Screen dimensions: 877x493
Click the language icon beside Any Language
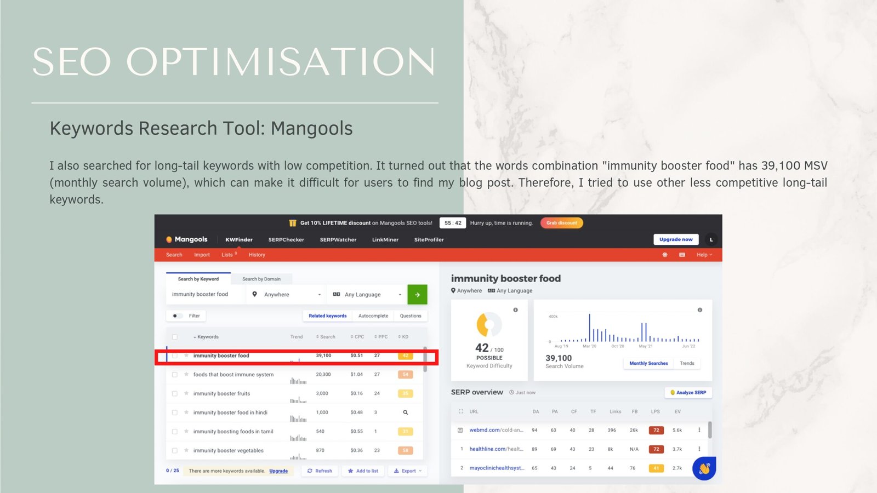coord(337,294)
